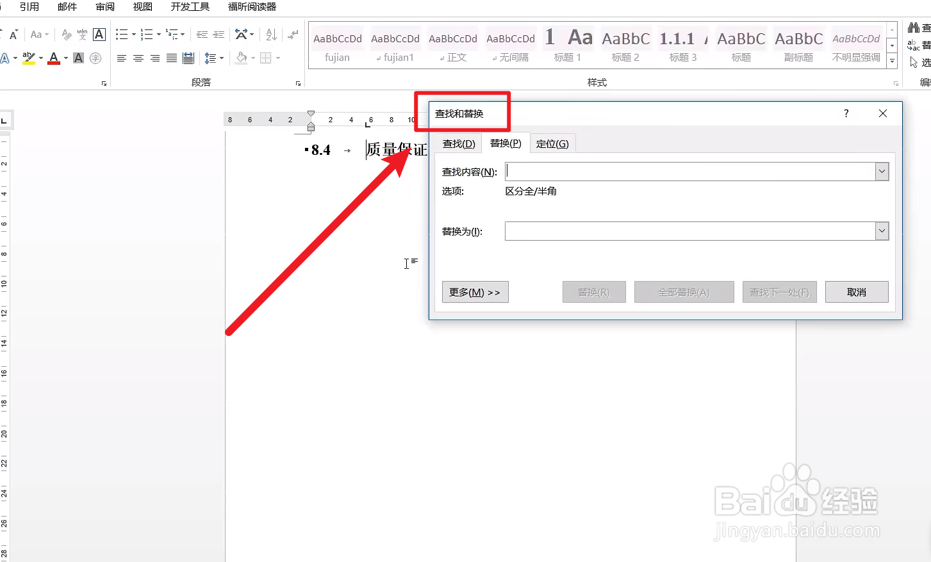Click the borders grid icon
The height and width of the screenshot is (562, 931).
(x=266, y=58)
